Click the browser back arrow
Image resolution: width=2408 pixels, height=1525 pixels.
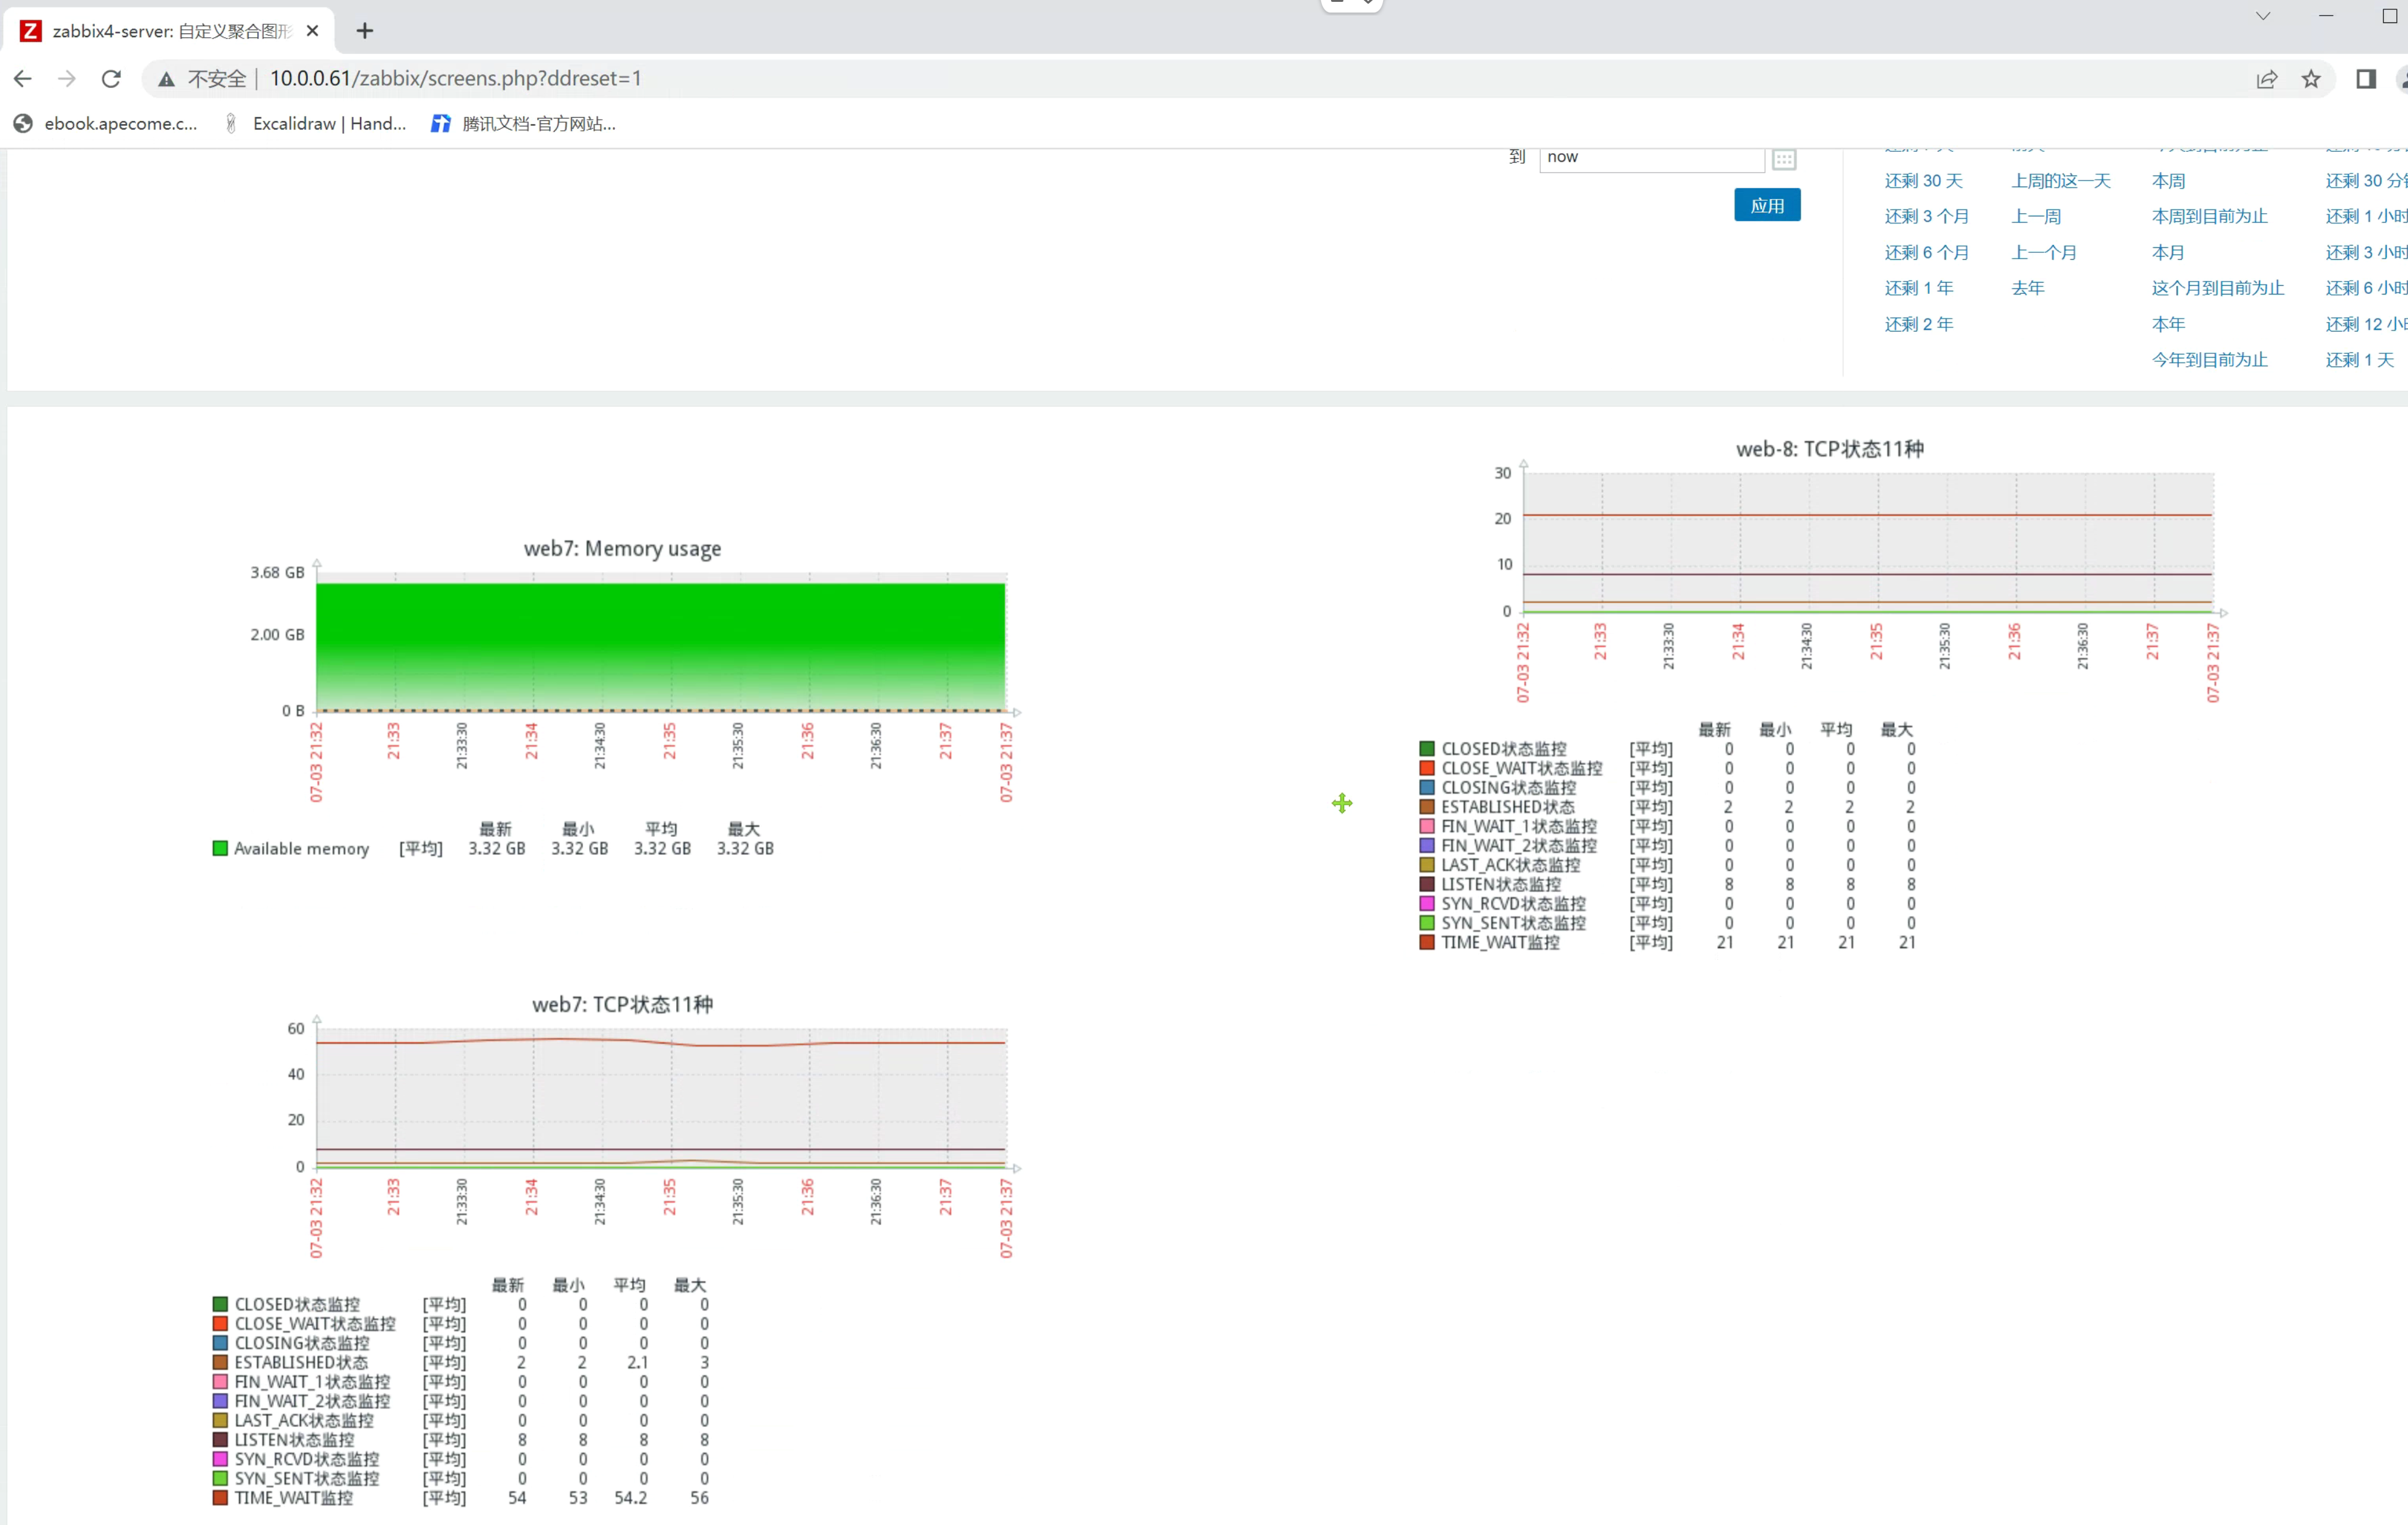click(x=23, y=78)
